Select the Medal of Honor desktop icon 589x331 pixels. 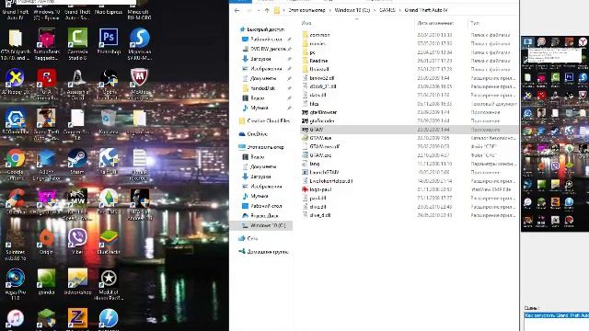click(109, 284)
